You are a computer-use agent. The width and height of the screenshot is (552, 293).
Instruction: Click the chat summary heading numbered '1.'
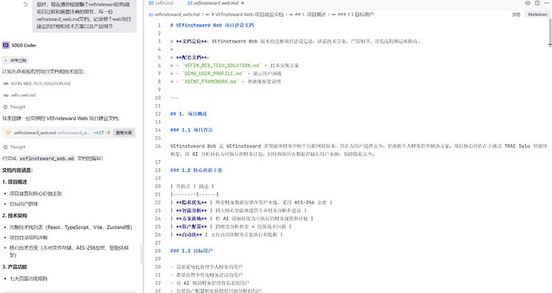coord(14,182)
